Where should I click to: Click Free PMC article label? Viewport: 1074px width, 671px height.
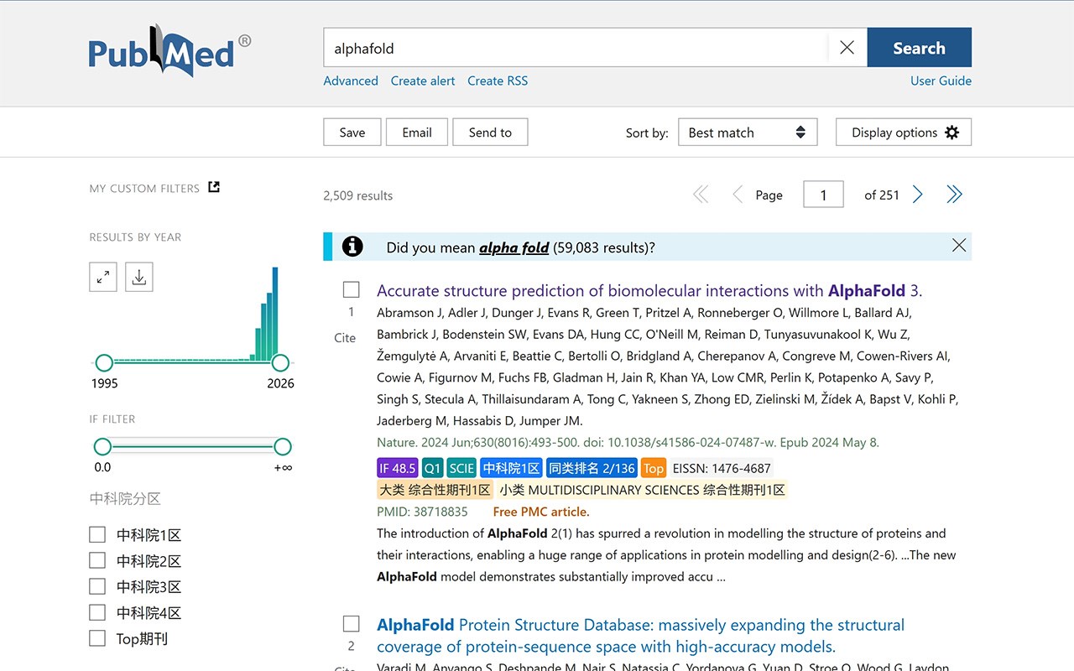coord(541,512)
